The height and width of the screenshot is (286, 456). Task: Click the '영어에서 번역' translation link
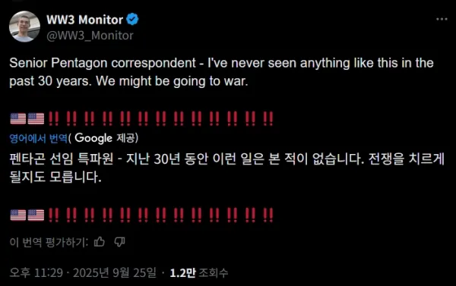(x=39, y=138)
